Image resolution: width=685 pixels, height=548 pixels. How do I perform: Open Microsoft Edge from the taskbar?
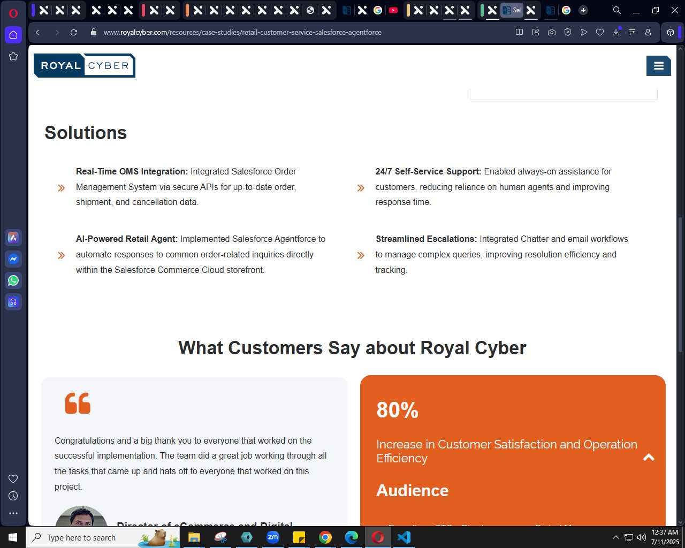pyautogui.click(x=351, y=537)
